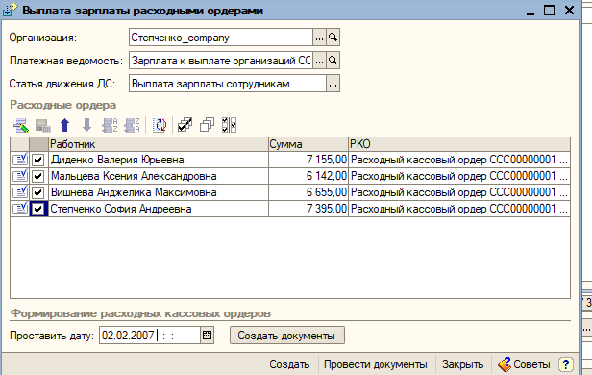Open organization selection ellipsis button
Screen dimensions: 592x375
[319, 37]
